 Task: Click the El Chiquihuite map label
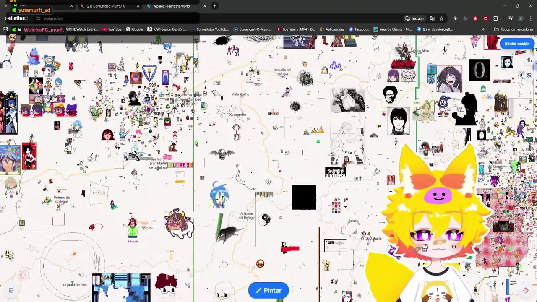(371, 238)
